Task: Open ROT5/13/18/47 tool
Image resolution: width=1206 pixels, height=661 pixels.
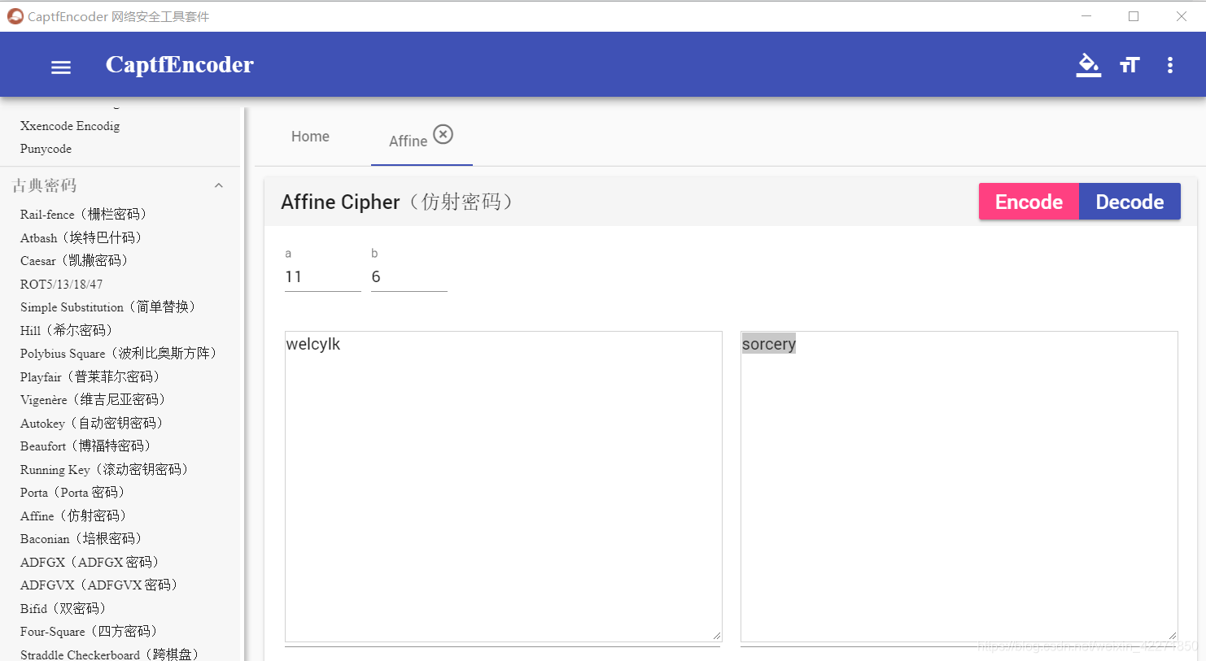Action: click(61, 285)
